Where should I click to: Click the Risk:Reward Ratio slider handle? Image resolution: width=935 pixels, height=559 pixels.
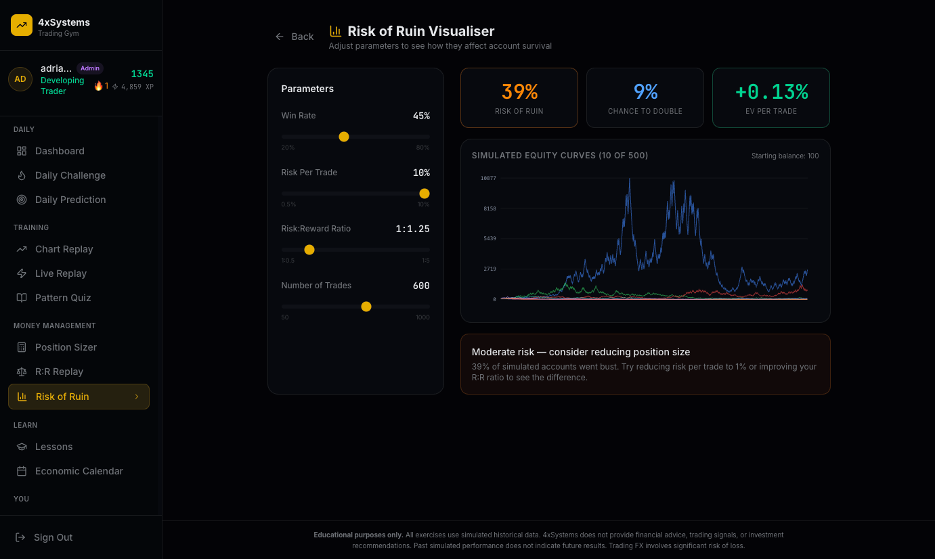point(309,250)
